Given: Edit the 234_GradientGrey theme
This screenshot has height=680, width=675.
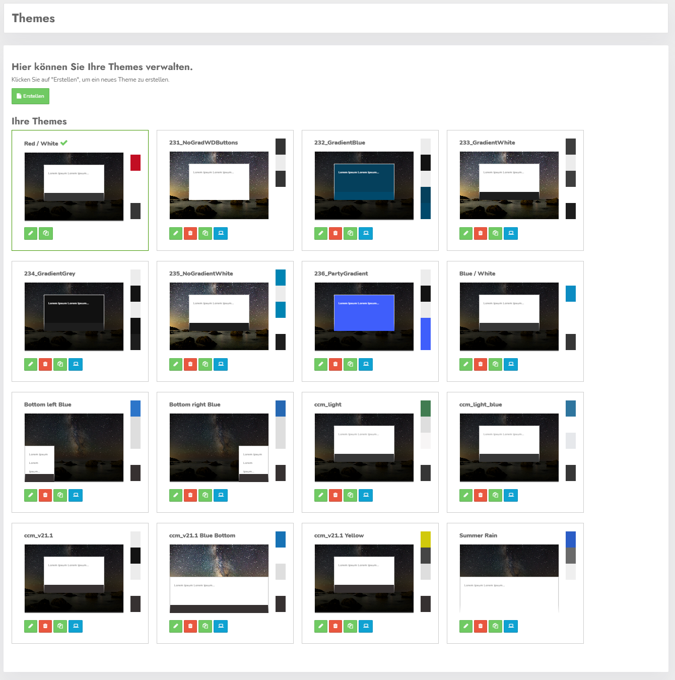Looking at the screenshot, I should pos(30,364).
